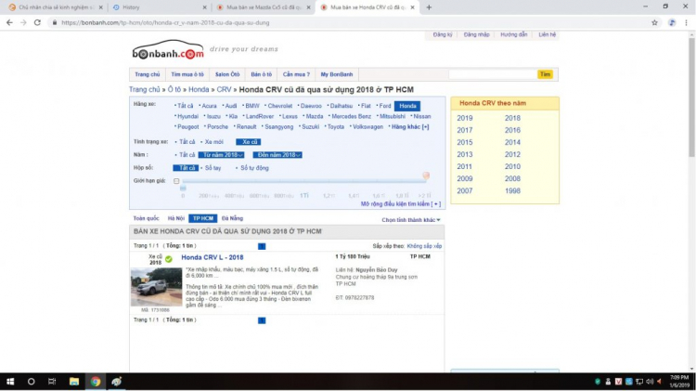Click the Hướng dẫn link

[513, 34]
